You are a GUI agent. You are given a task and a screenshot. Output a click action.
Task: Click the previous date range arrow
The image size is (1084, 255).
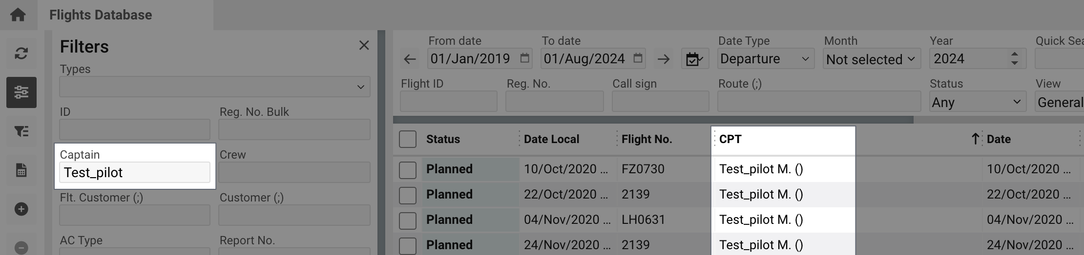click(x=410, y=59)
